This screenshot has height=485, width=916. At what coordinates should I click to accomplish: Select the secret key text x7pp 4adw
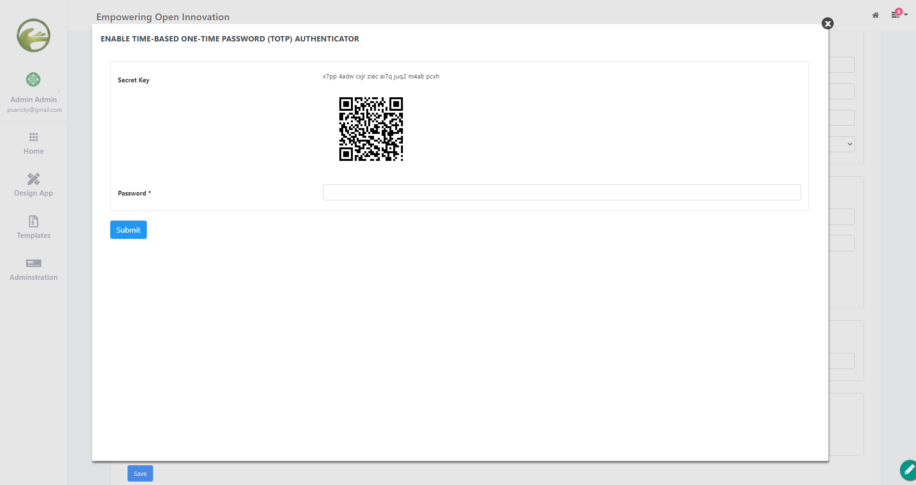pos(338,76)
